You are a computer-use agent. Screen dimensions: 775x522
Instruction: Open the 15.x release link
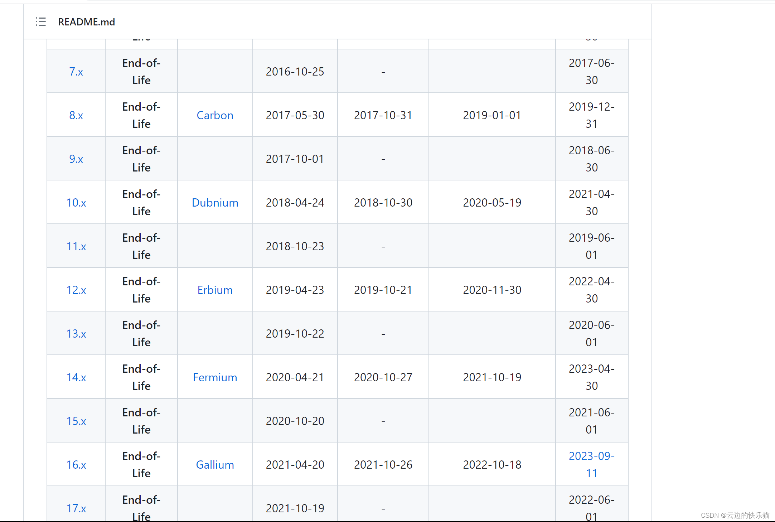coord(76,421)
